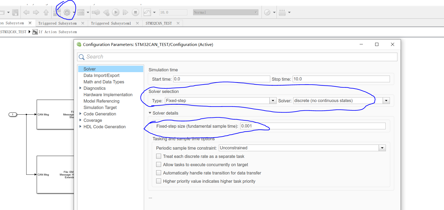
Task: Click the toolbar stop time field 10.0
Action: 173,12
